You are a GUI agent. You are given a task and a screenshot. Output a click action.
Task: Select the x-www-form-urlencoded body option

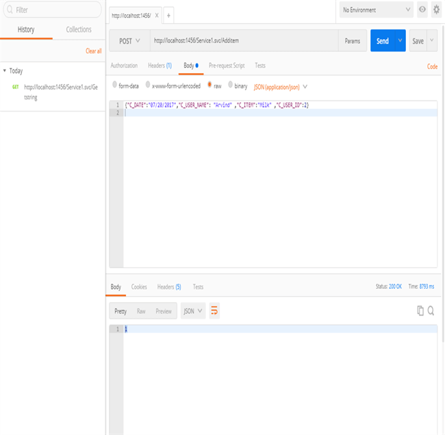point(148,85)
